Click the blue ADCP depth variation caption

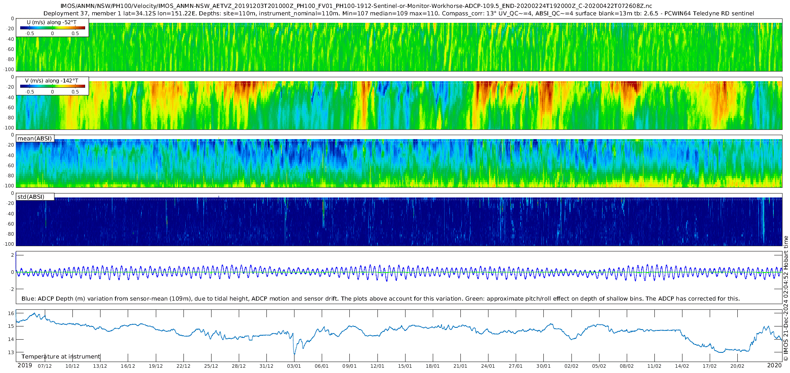click(x=380, y=298)
